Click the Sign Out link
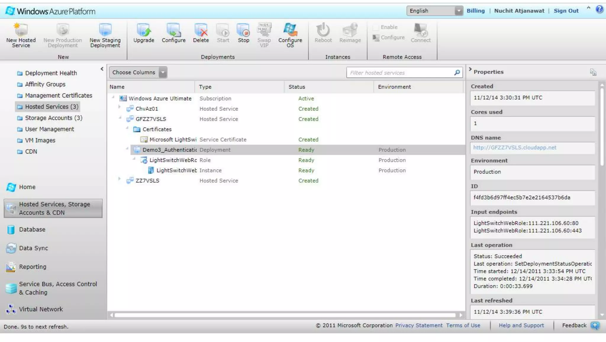Viewport: 606px width, 342px height. [x=566, y=11]
